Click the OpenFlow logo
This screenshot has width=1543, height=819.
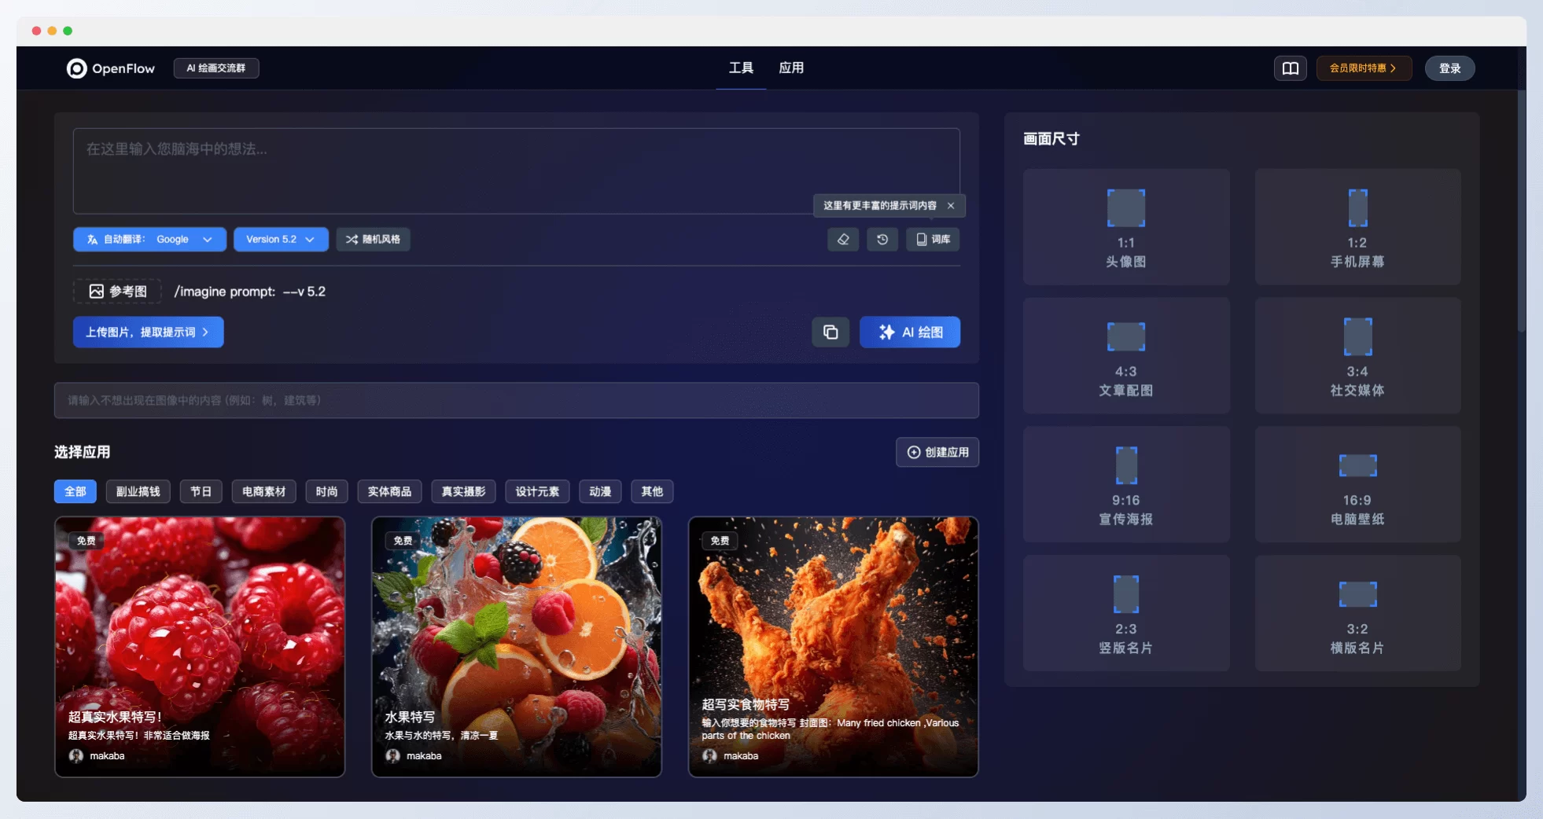[111, 68]
